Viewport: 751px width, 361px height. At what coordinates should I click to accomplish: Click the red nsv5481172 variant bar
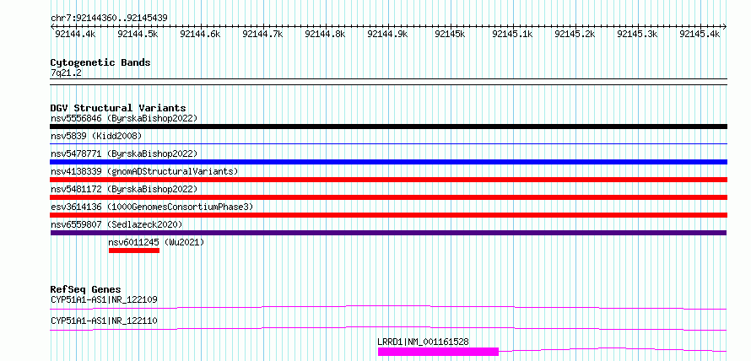pos(388,197)
